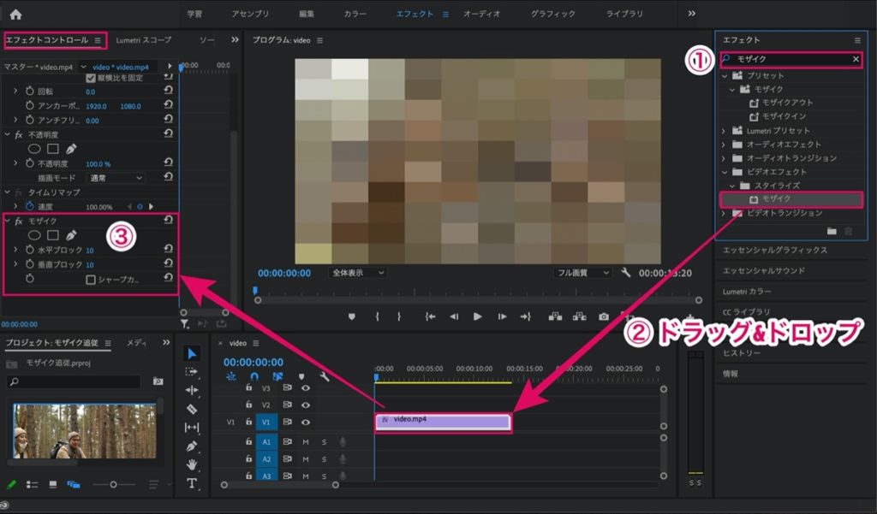Collapse the スタイライズ folder
The width and height of the screenshot is (877, 514).
733,186
